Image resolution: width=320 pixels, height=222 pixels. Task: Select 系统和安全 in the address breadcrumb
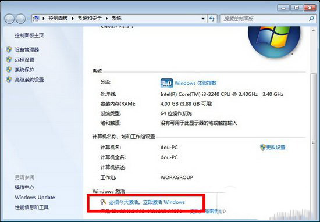(x=90, y=19)
